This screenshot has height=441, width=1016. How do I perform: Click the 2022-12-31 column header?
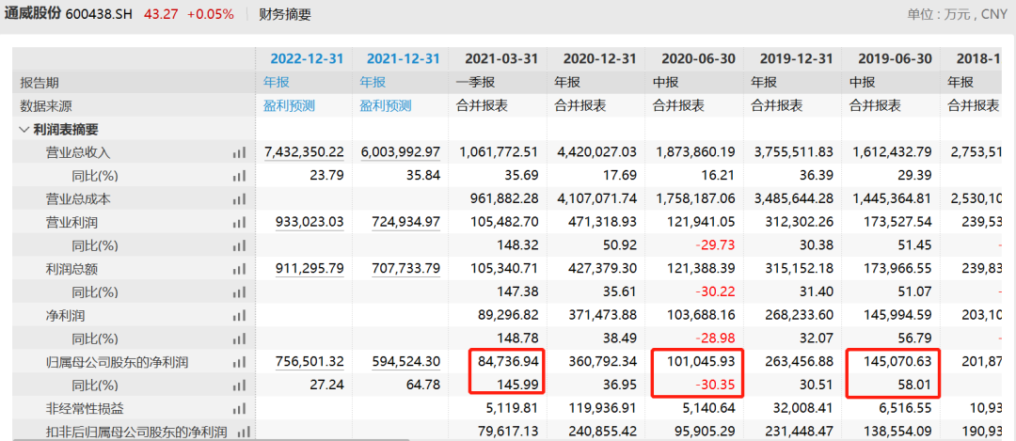click(307, 59)
